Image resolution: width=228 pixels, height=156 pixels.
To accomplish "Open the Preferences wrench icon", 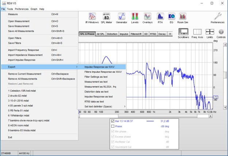I will [x=218, y=17].
